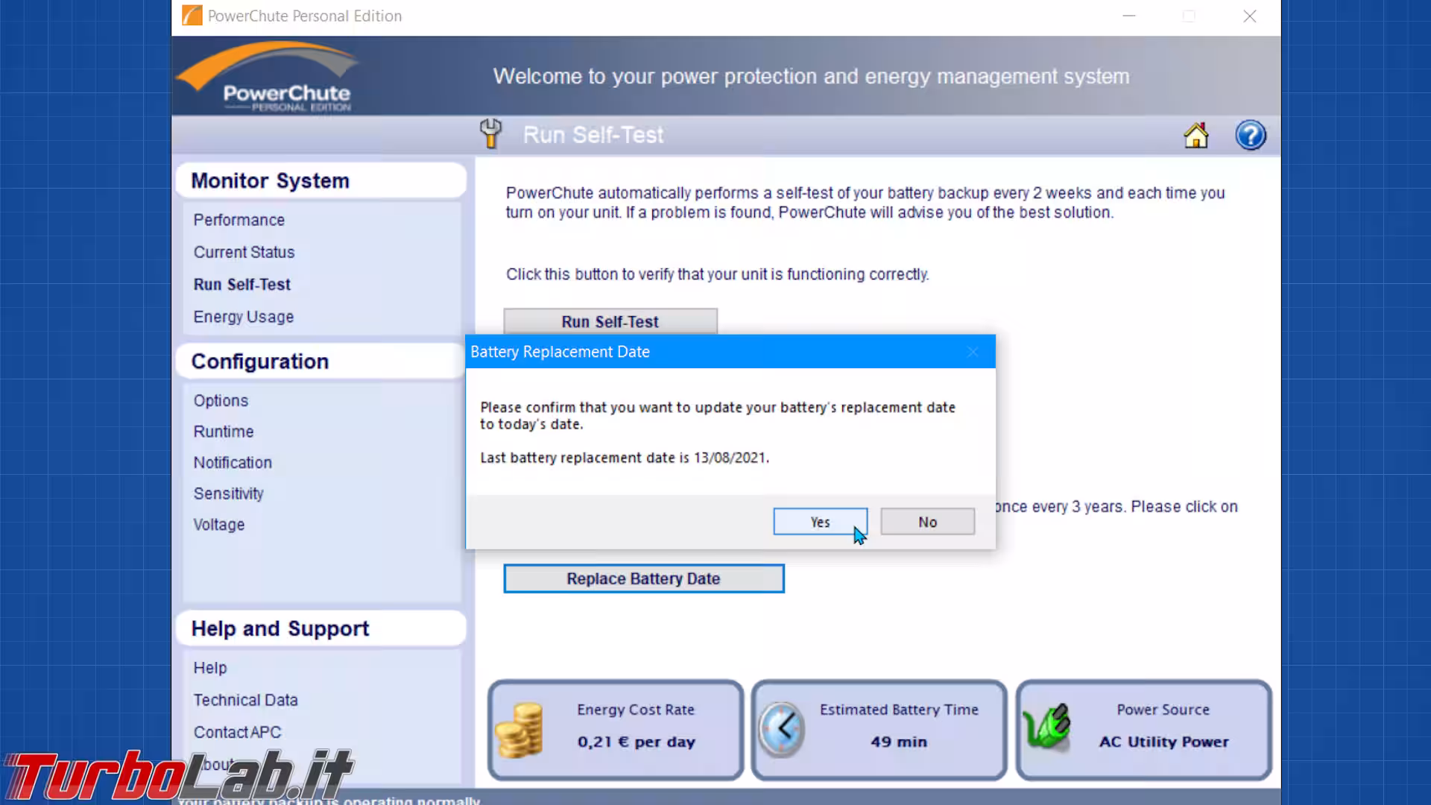
Task: Click the PowerChute title bar app icon
Action: pos(192,16)
